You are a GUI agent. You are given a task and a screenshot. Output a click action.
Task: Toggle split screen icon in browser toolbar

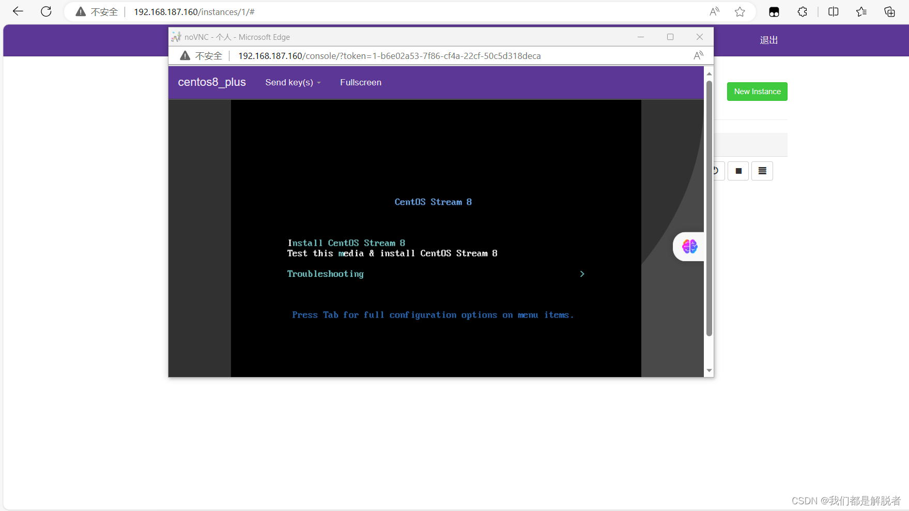(833, 12)
